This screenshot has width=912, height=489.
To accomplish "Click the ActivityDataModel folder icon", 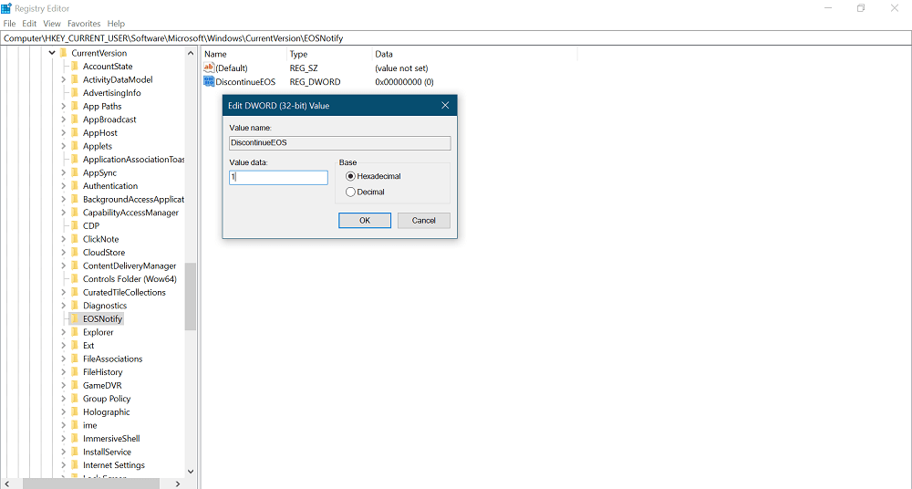I will [x=75, y=79].
